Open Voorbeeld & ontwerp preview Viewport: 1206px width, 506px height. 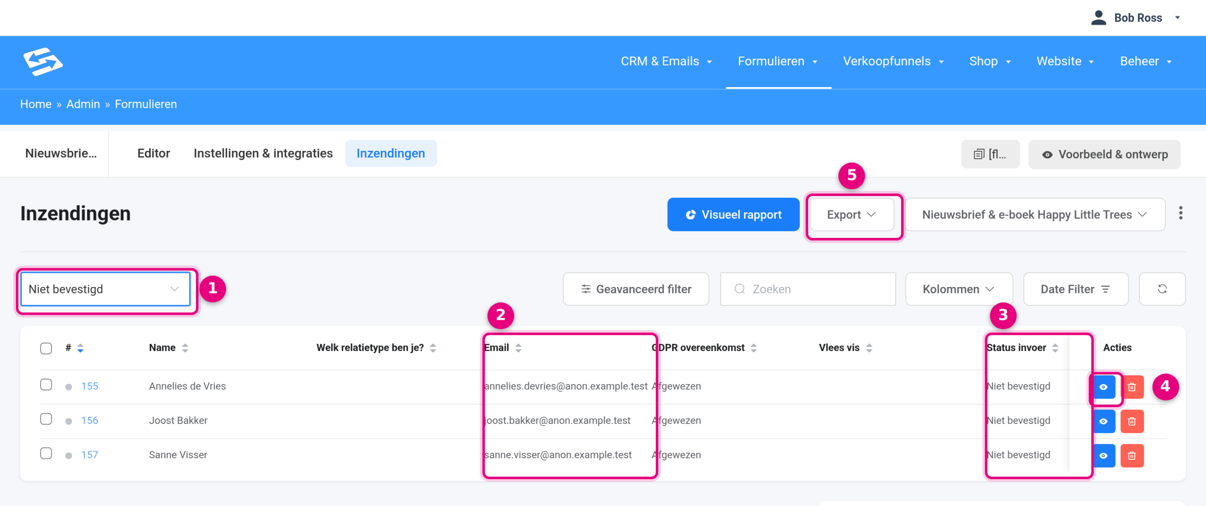pyautogui.click(x=1104, y=154)
